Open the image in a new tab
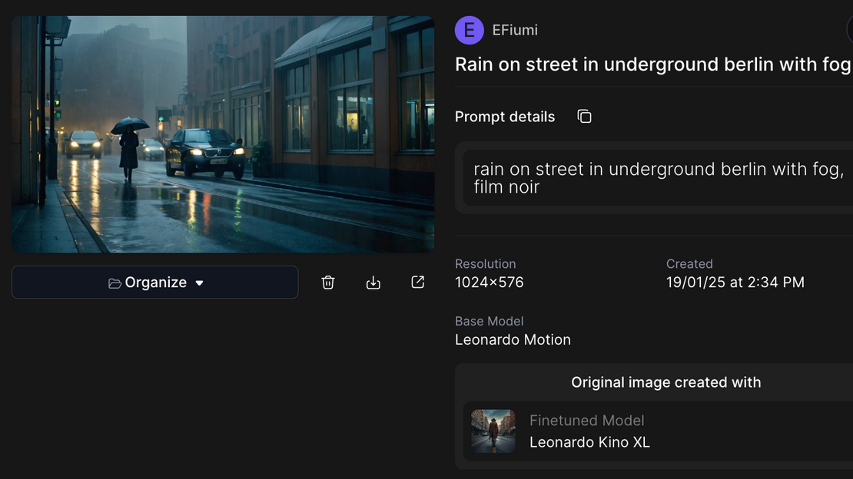 coord(417,282)
